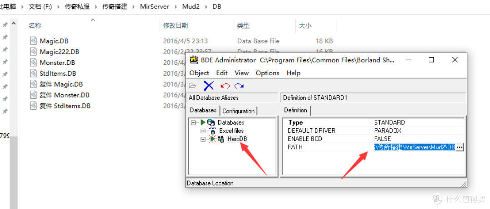Select the Monster.DB file
Image resolution: width=490 pixels, height=209 pixels.
pyautogui.click(x=57, y=63)
